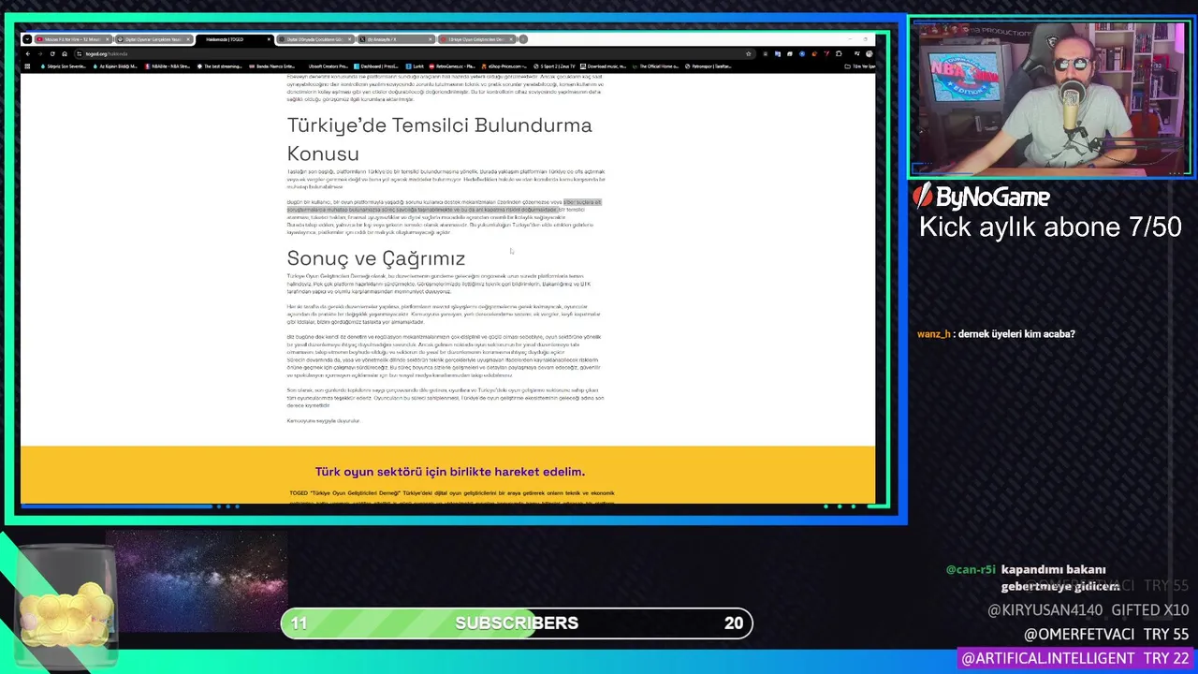Image resolution: width=1198 pixels, height=674 pixels.
Task: Open the eShop-Prices.com bookmark
Action: pos(504,66)
